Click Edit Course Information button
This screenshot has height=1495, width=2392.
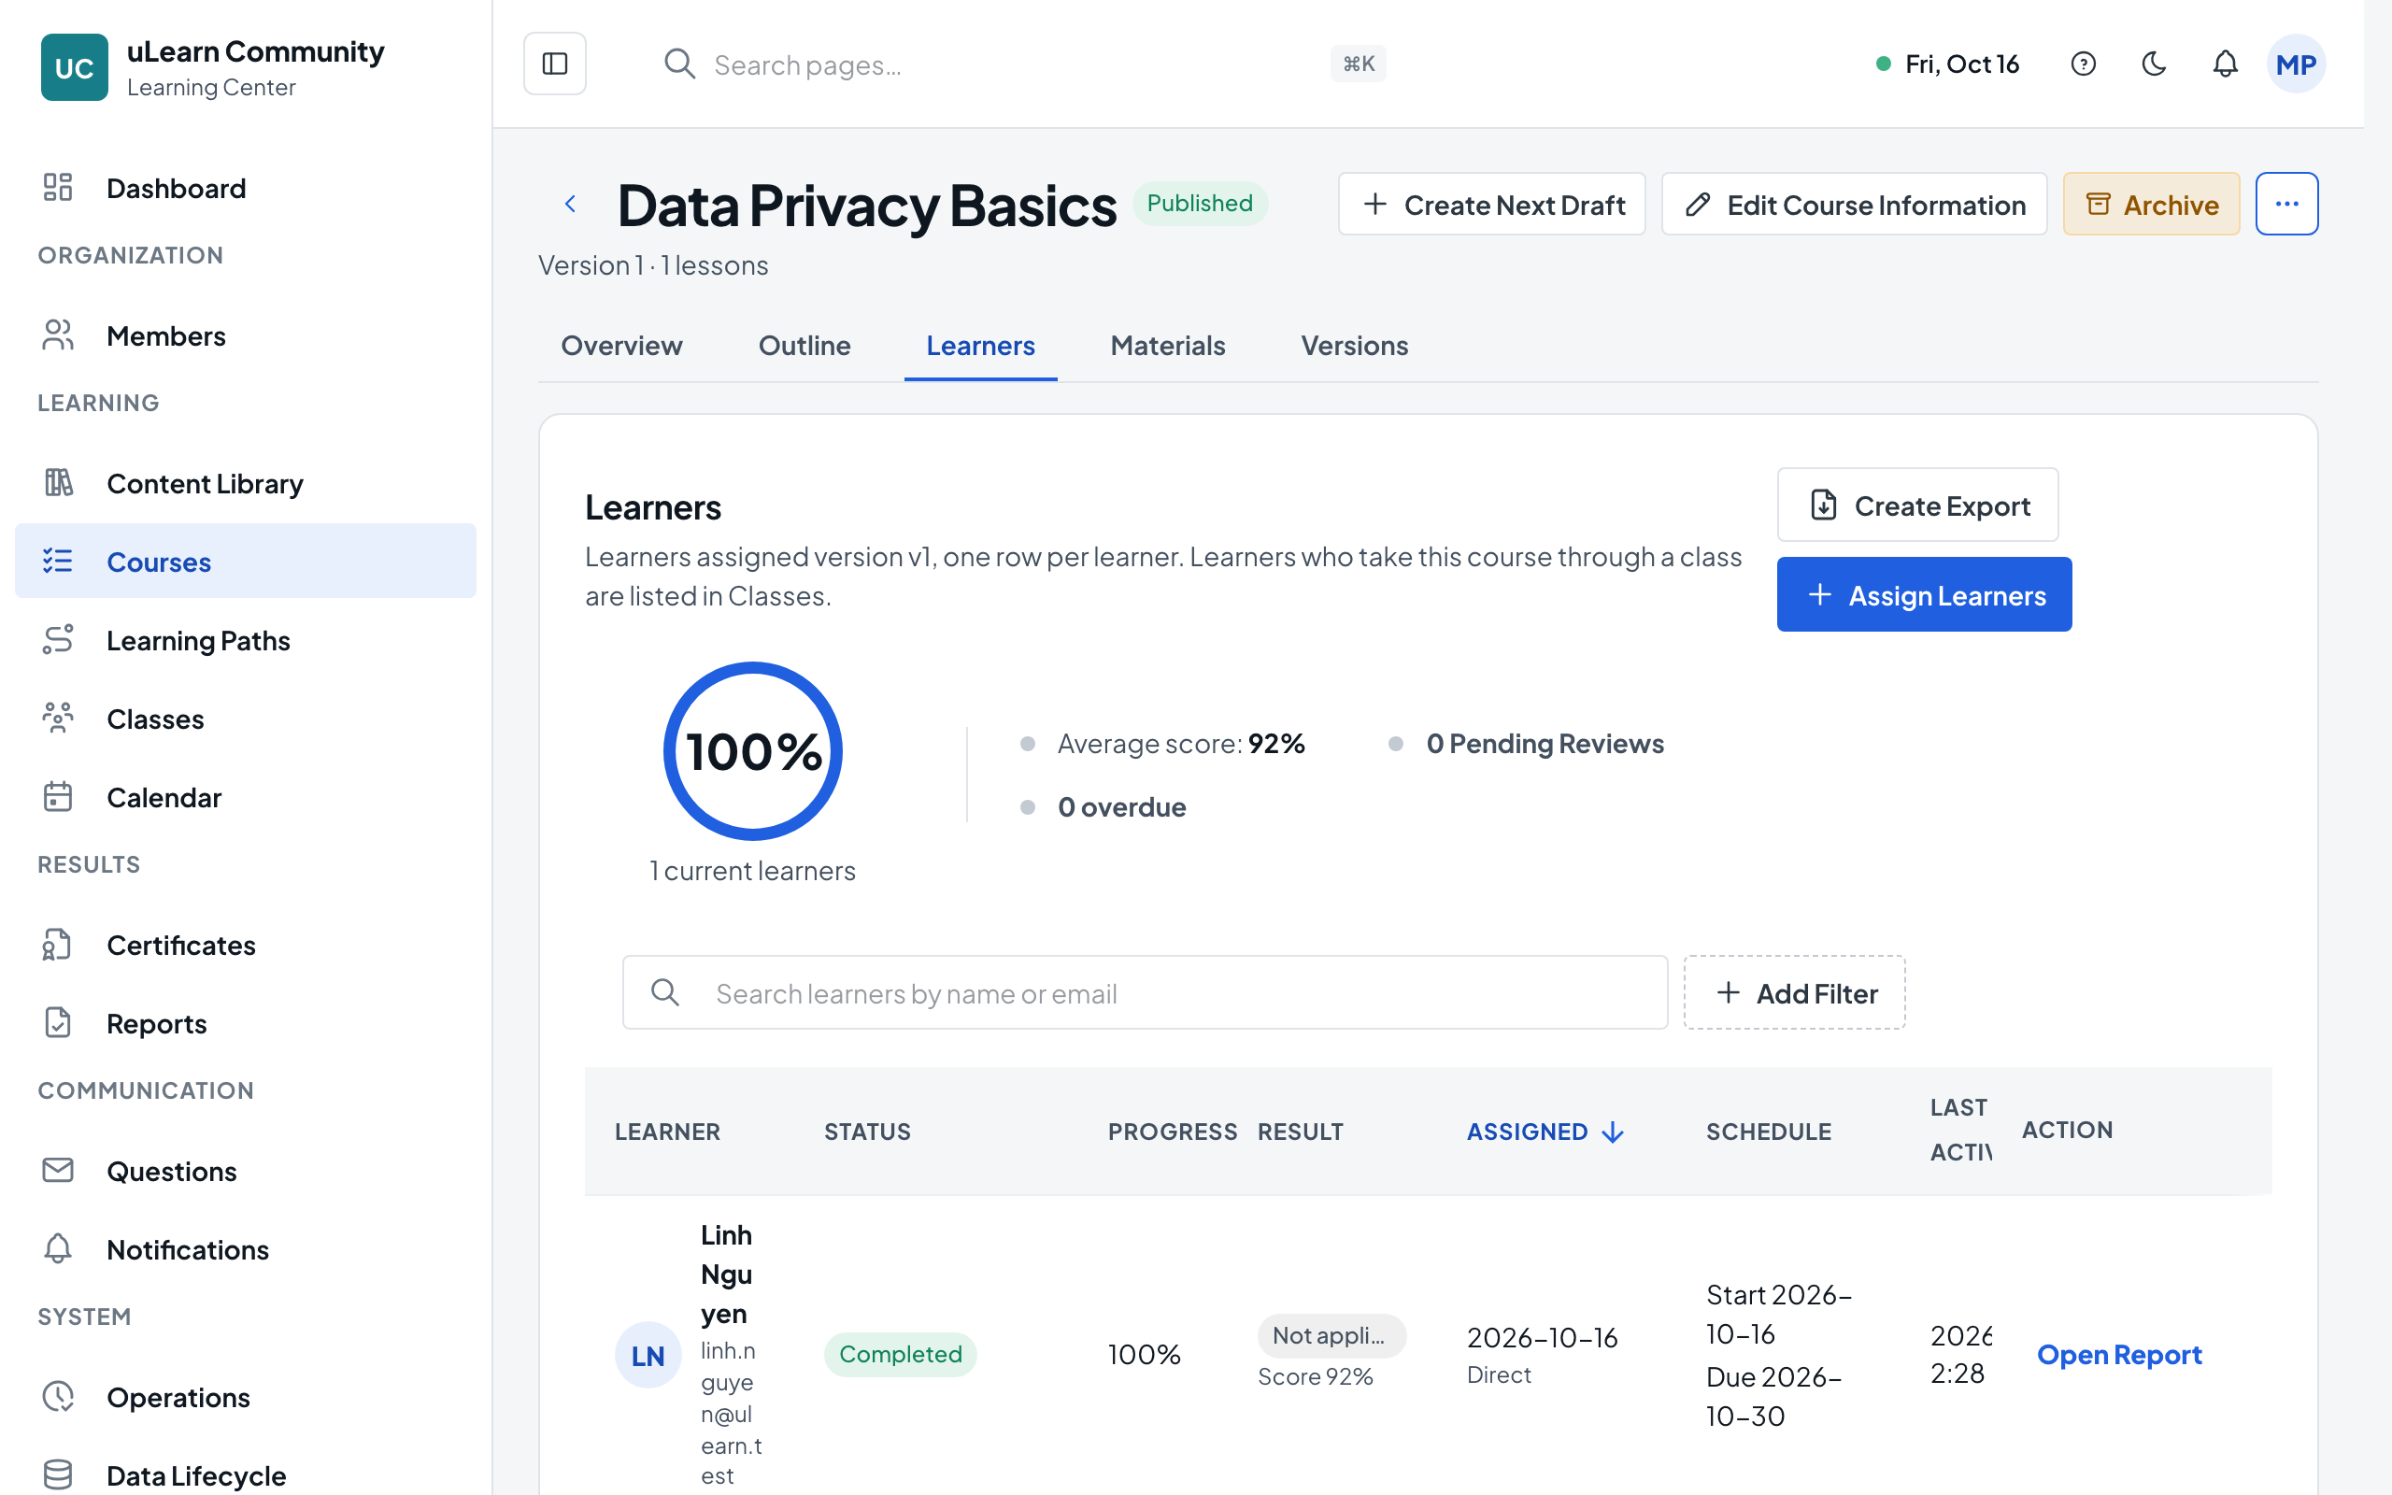(1855, 204)
